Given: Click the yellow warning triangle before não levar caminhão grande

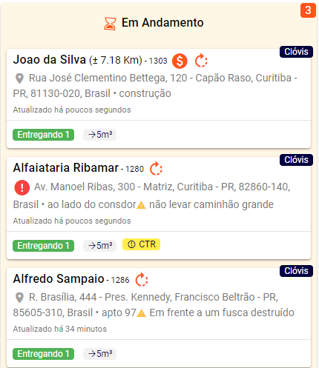Looking at the screenshot, I should [141, 205].
